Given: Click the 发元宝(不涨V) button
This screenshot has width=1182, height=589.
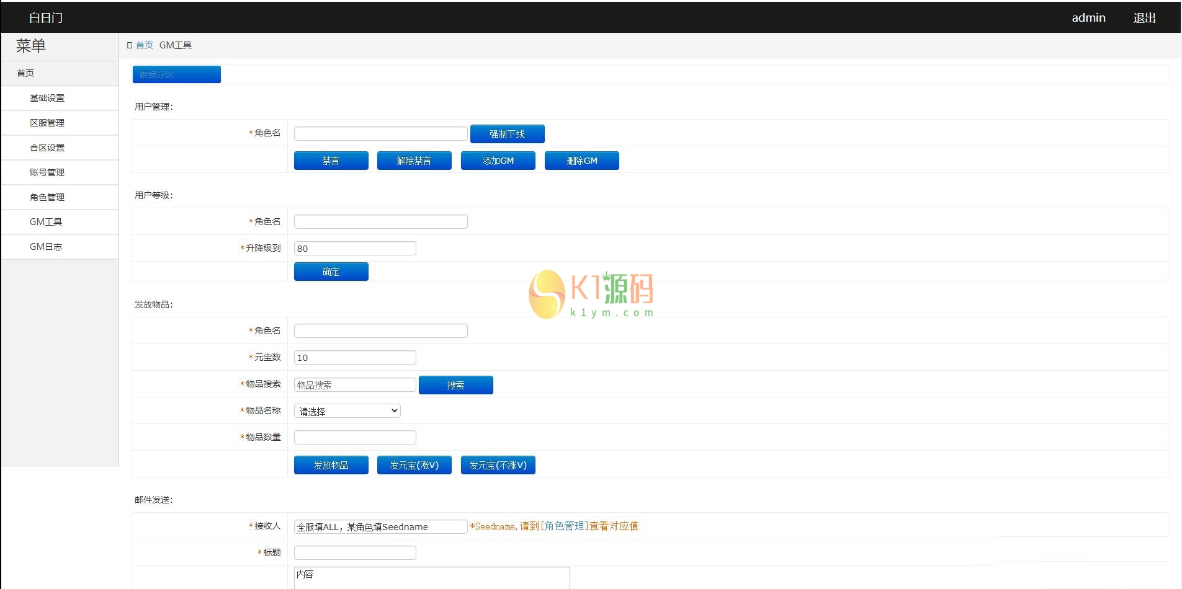Looking at the screenshot, I should click(x=498, y=465).
